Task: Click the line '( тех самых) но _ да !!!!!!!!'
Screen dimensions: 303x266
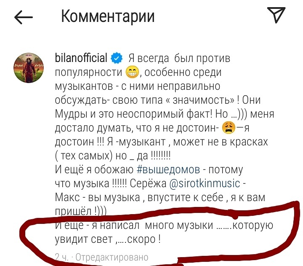Action: (113, 156)
